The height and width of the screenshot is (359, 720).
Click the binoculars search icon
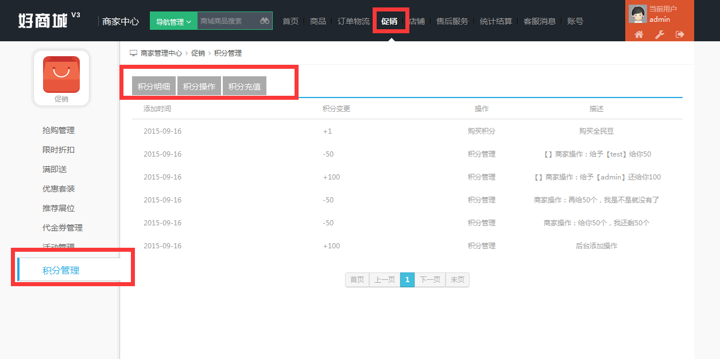point(264,21)
